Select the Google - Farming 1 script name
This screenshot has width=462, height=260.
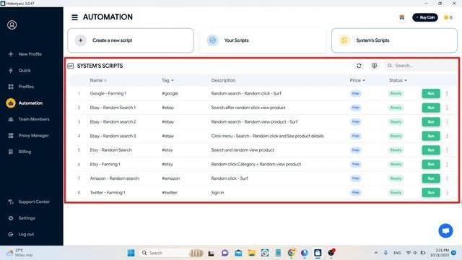tap(108, 93)
